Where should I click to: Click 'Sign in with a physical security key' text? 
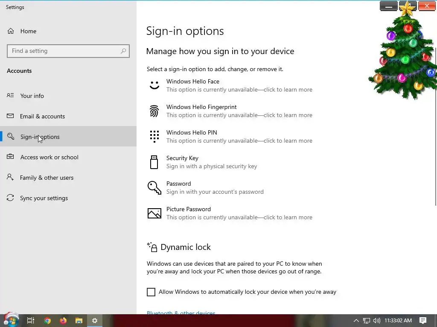pos(212,166)
